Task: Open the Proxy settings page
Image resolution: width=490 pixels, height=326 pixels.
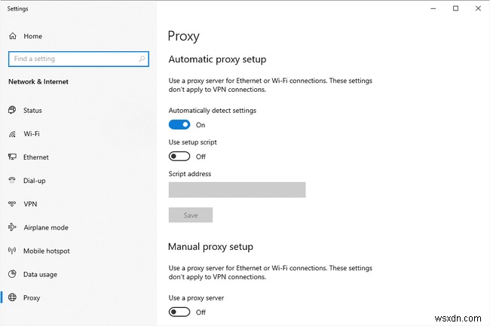Action: pyautogui.click(x=32, y=297)
